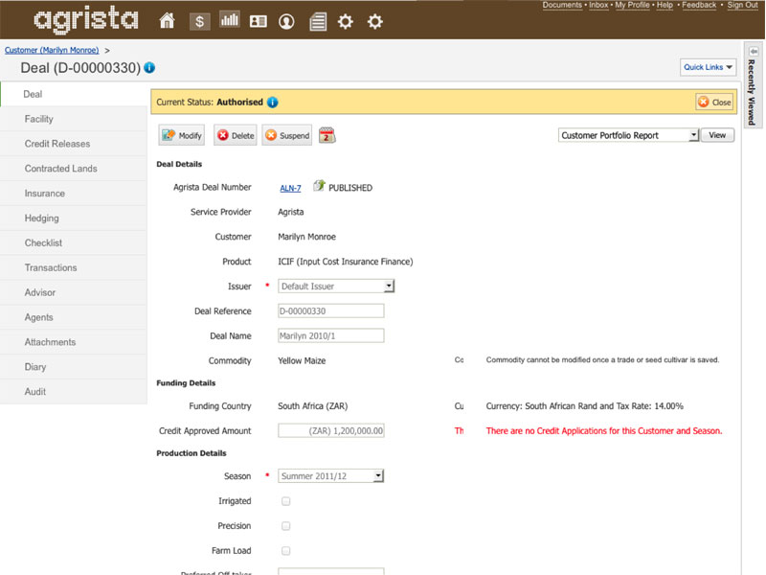
Task: Open the Checklist tab
Action: tap(74, 242)
